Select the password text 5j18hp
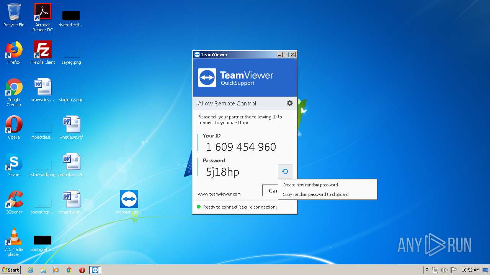Screen dimensions: 490x275 tap(222, 172)
